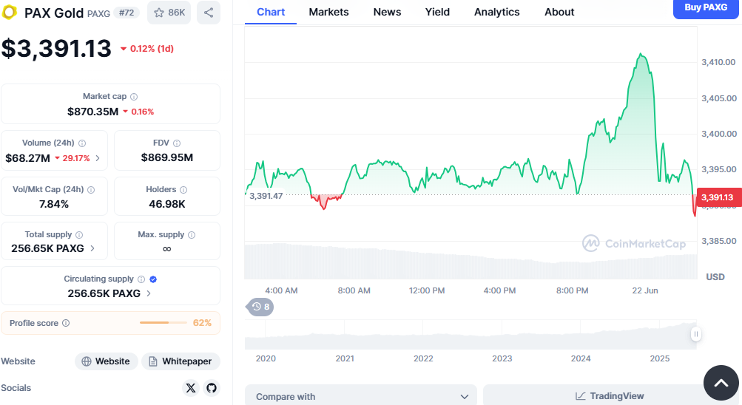This screenshot has width=742, height=405.
Task: Show Holders info icon
Action: [x=183, y=189]
